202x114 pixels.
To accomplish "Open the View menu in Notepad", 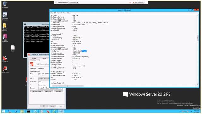I will tap(64, 13).
